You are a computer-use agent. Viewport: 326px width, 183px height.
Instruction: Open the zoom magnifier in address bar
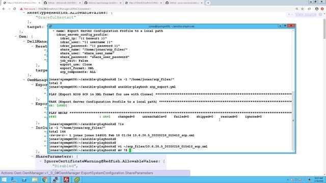(297, 9)
